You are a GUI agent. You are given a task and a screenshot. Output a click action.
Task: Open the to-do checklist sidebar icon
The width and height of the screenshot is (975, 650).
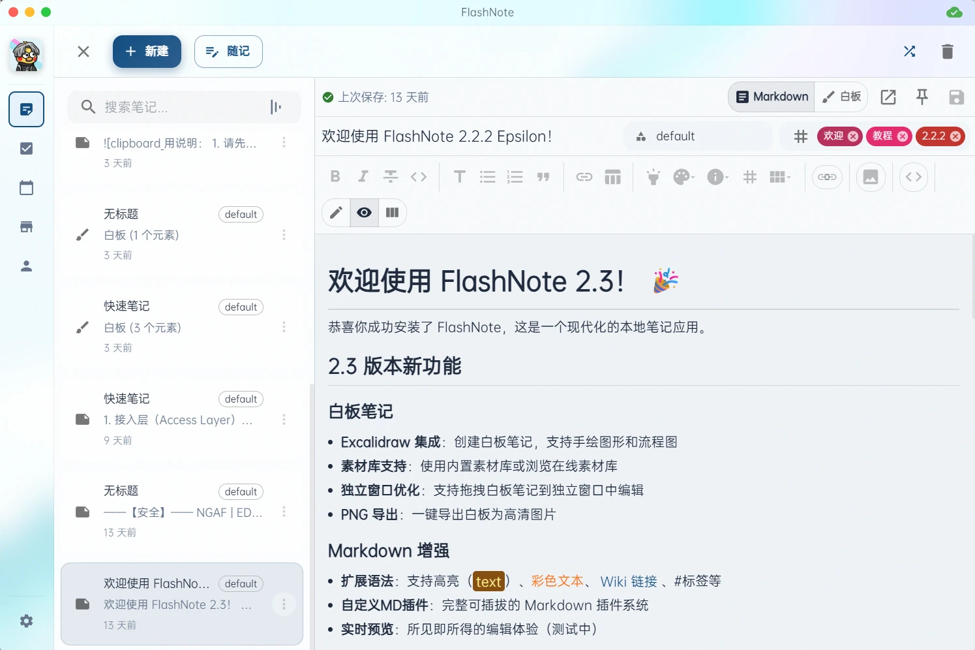26,149
